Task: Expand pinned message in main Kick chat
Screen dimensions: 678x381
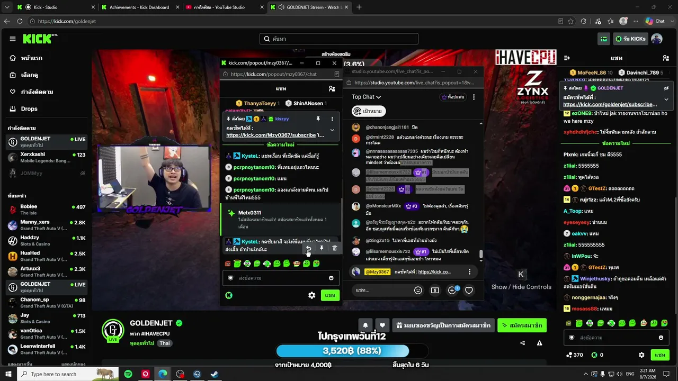Action: [x=666, y=99]
